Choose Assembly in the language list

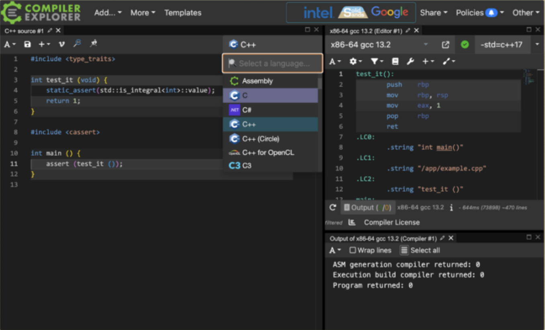coord(257,81)
